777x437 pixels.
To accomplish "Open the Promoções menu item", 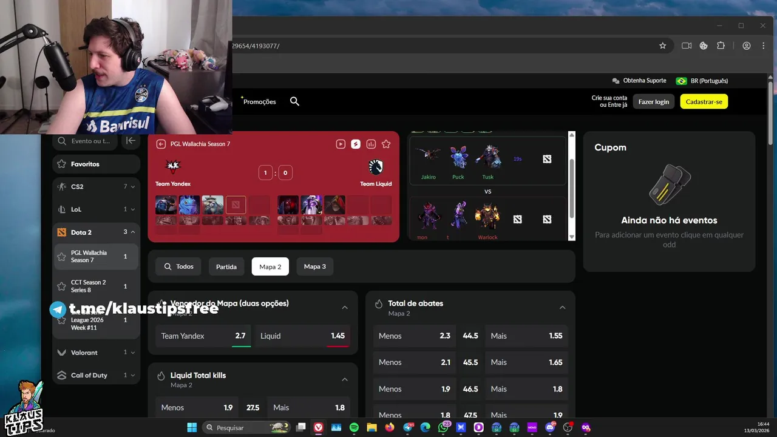I will coord(259,101).
